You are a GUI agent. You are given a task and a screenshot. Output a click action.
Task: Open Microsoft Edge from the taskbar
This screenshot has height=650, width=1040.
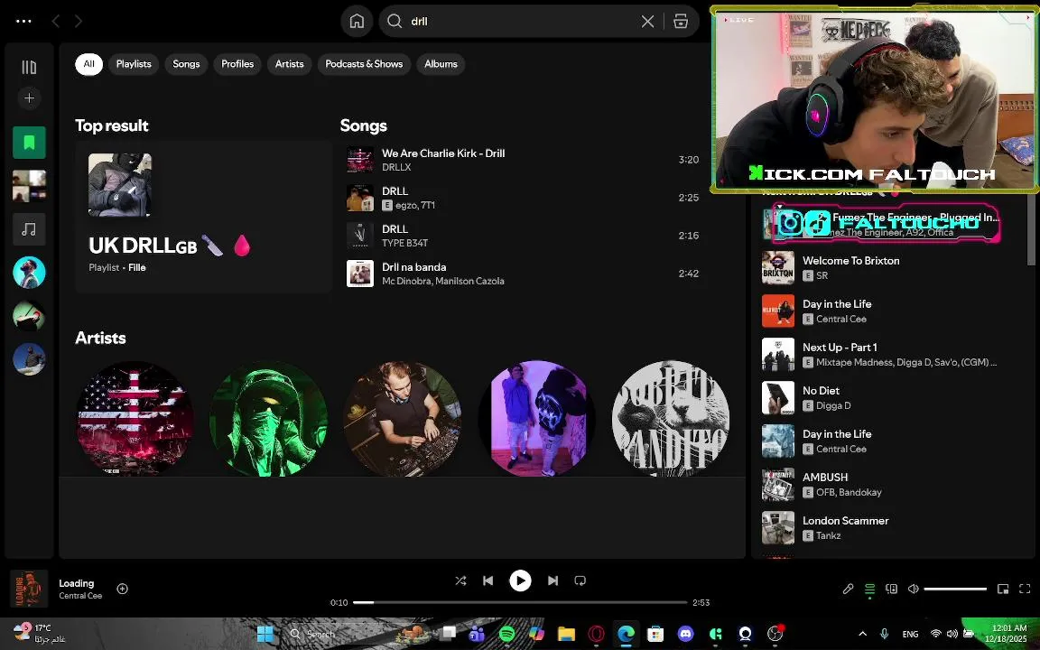[626, 634]
